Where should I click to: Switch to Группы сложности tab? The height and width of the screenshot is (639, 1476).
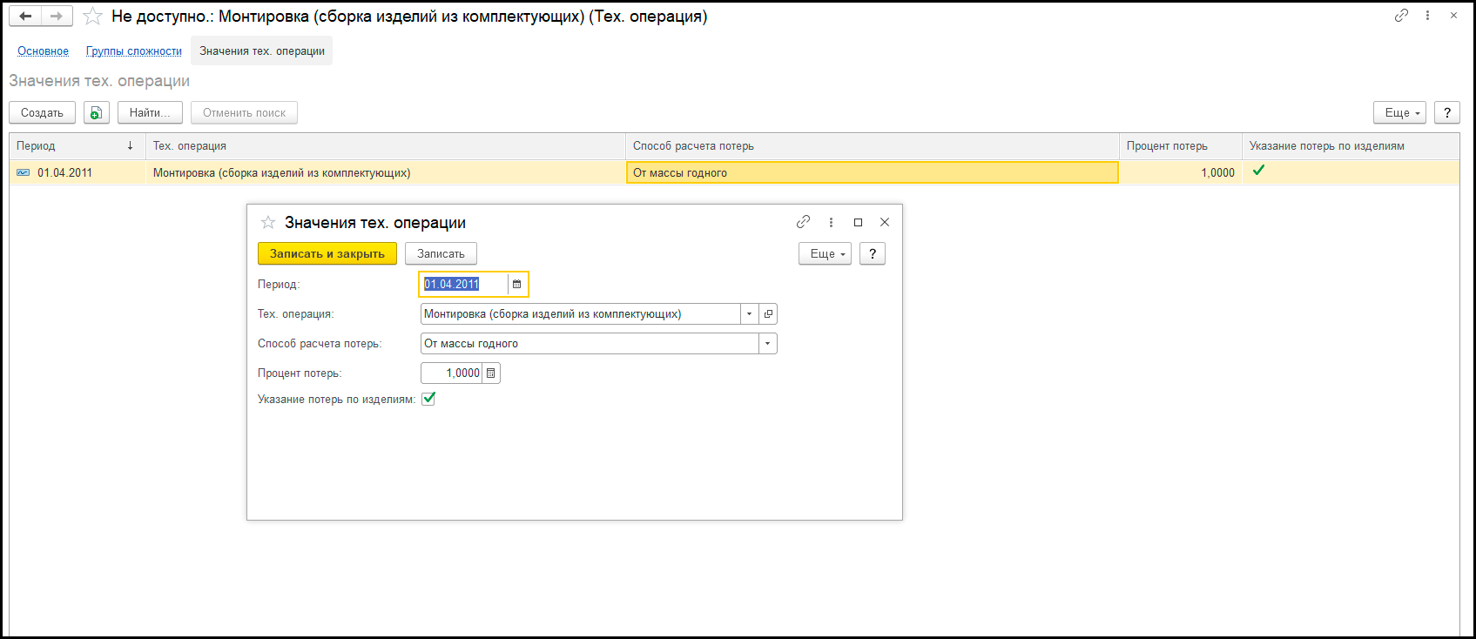click(134, 51)
